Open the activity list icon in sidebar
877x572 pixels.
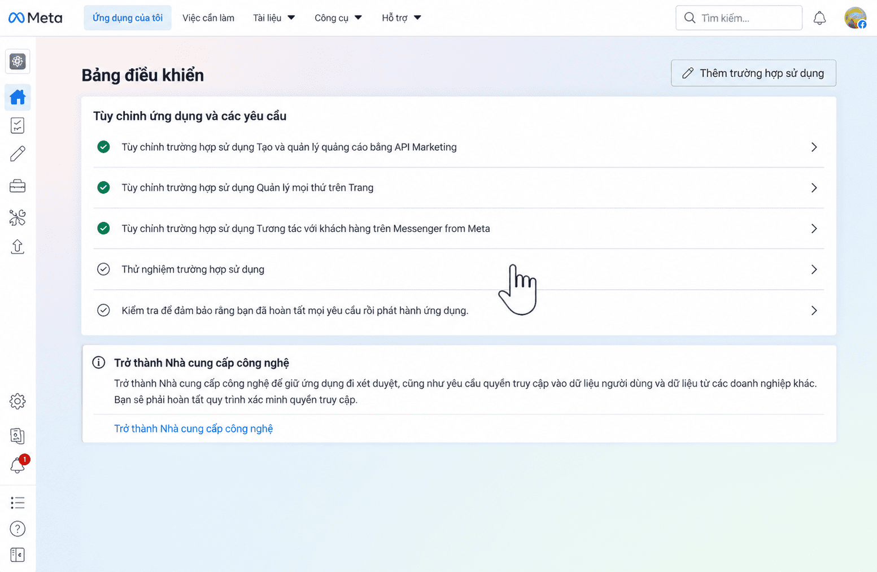tap(18, 503)
